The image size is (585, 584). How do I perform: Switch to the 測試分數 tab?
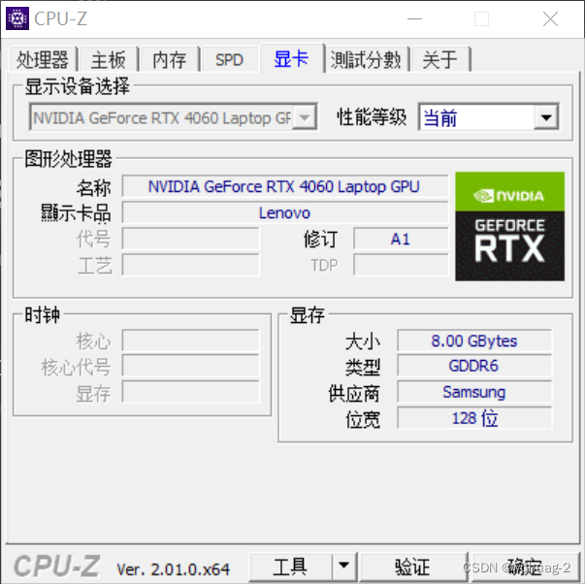tap(366, 60)
